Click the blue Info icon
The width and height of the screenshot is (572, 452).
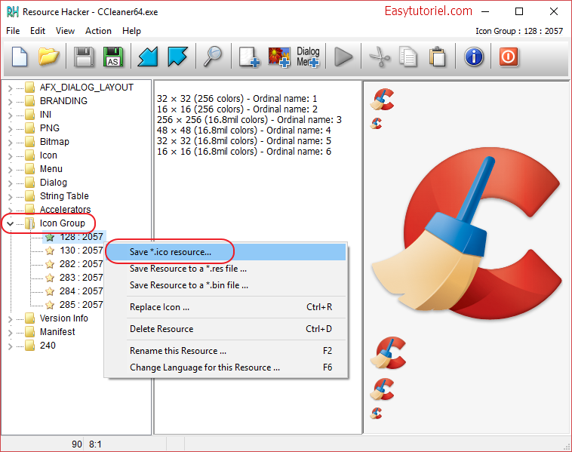(473, 57)
